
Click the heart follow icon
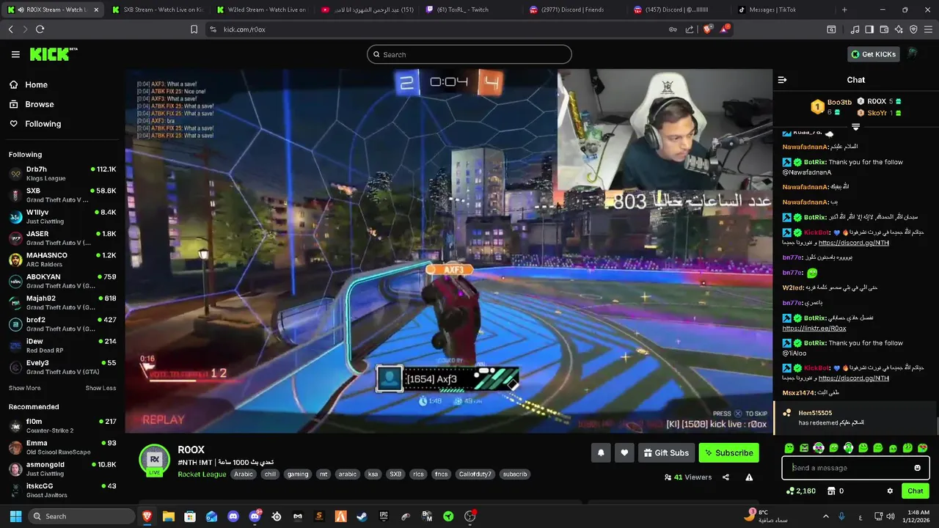624,453
